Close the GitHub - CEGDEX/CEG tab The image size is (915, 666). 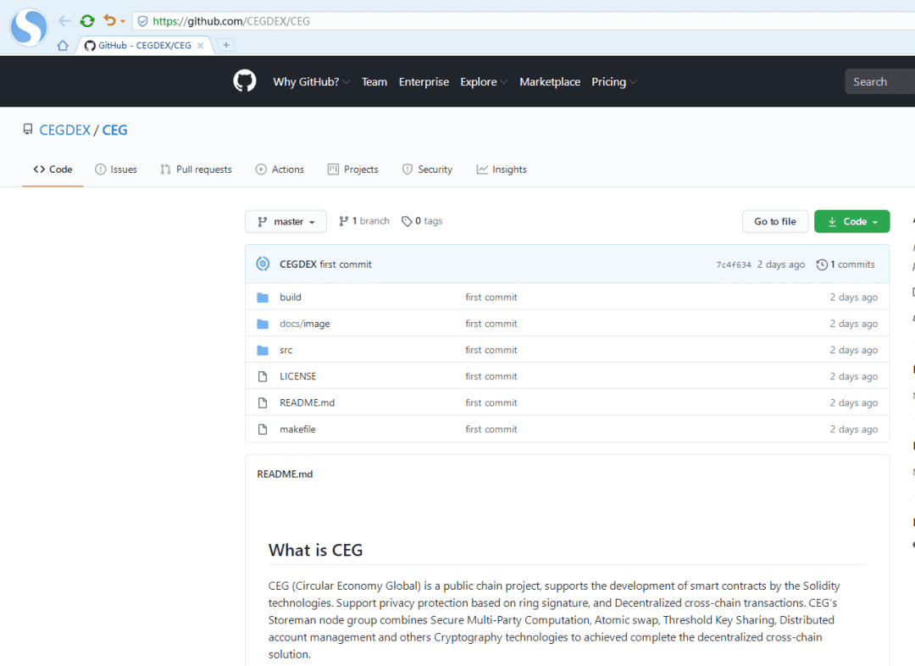tap(200, 46)
